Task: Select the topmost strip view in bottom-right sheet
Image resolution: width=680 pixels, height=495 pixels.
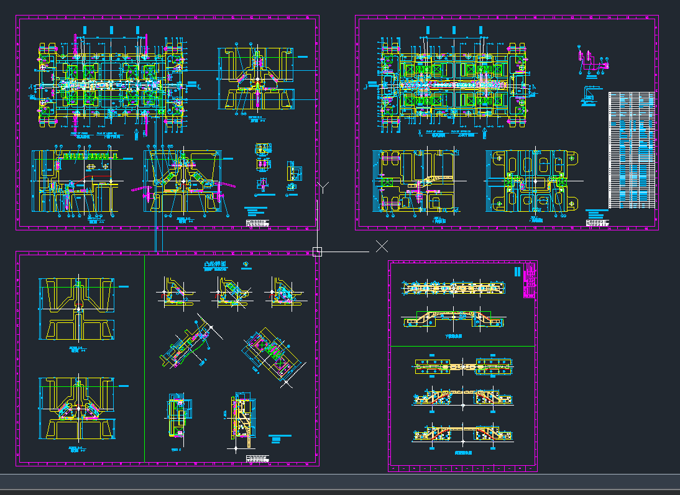Action: (x=453, y=288)
